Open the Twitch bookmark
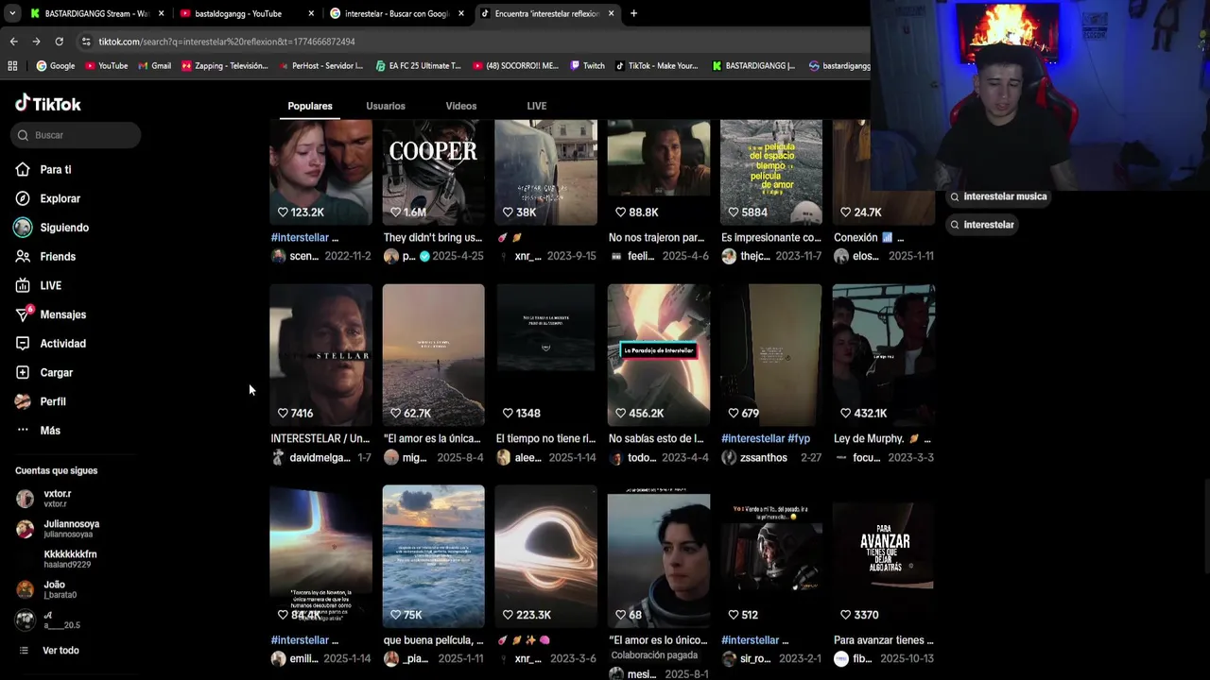 click(x=586, y=66)
